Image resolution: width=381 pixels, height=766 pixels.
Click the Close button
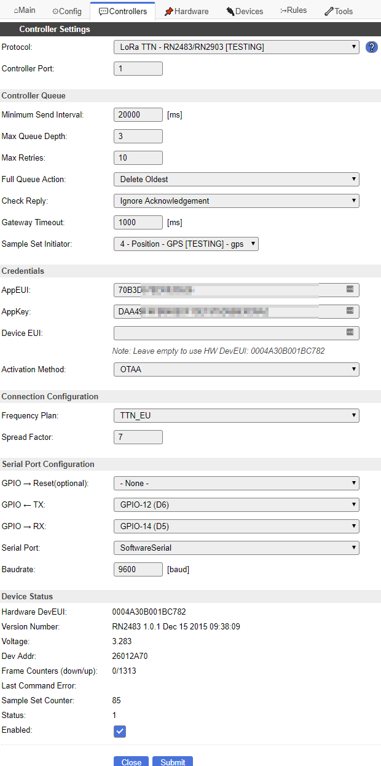click(132, 762)
